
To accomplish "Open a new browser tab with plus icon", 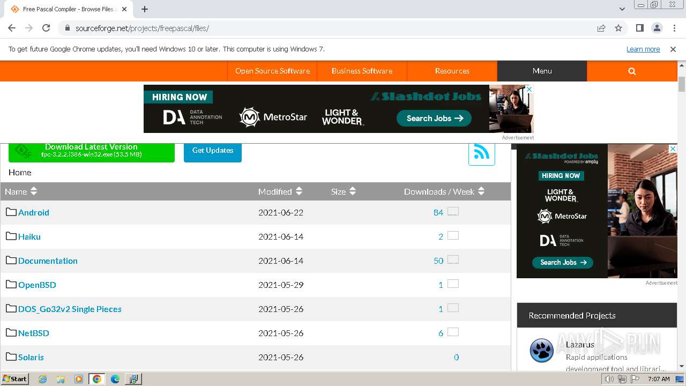I will 145,9.
